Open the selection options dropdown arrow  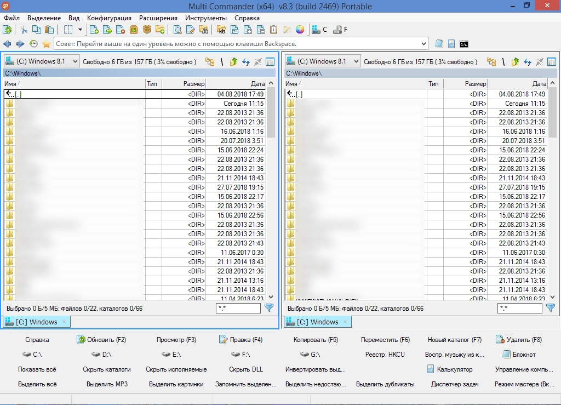tap(80, 30)
